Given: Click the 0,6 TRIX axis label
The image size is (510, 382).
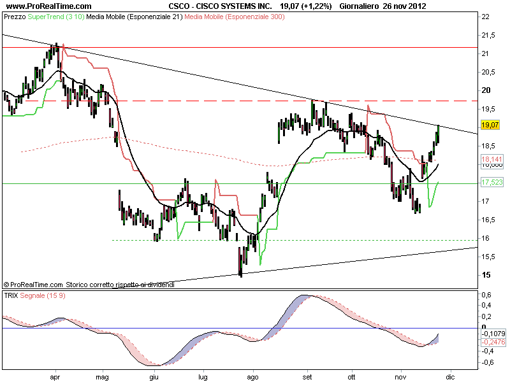Looking at the screenshot, I should 486,295.
